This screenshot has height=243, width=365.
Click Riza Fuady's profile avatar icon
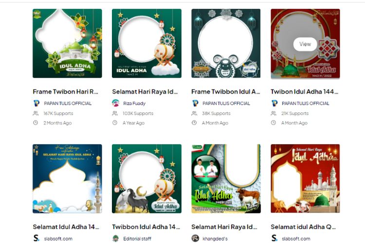tap(115, 103)
